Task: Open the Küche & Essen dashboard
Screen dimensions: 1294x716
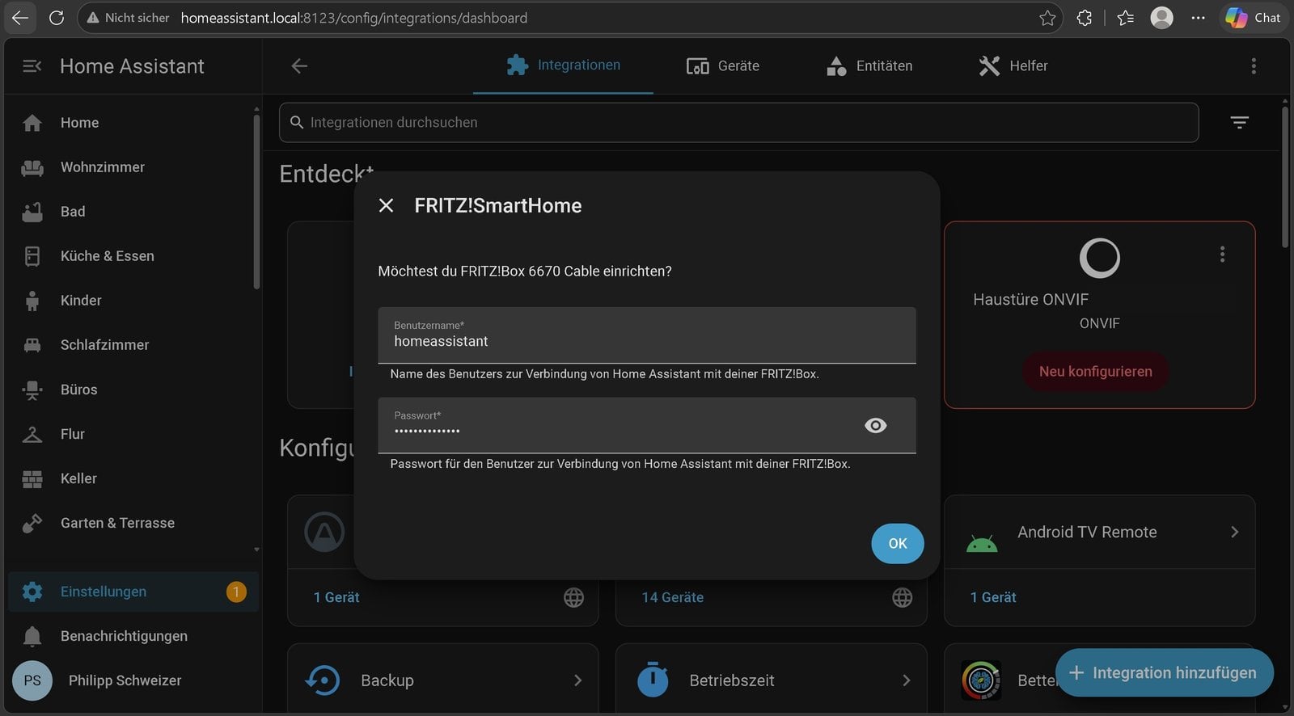Action: 133,256
